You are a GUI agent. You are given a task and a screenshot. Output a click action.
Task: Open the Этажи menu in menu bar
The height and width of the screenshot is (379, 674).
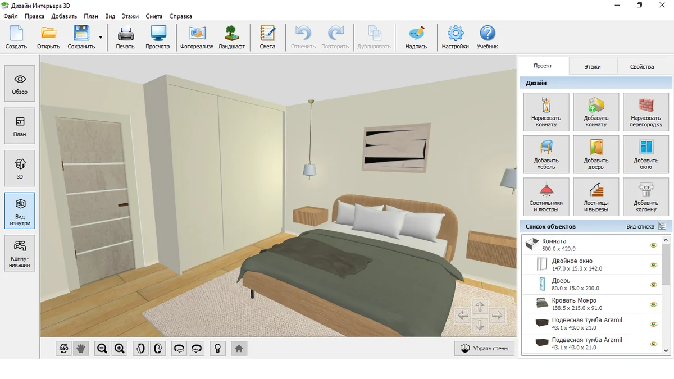coord(130,16)
